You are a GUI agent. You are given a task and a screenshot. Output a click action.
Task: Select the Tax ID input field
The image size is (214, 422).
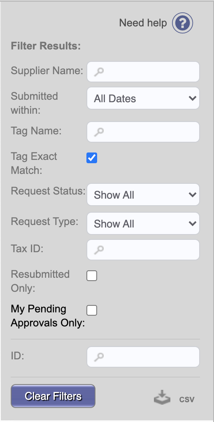tap(143, 250)
